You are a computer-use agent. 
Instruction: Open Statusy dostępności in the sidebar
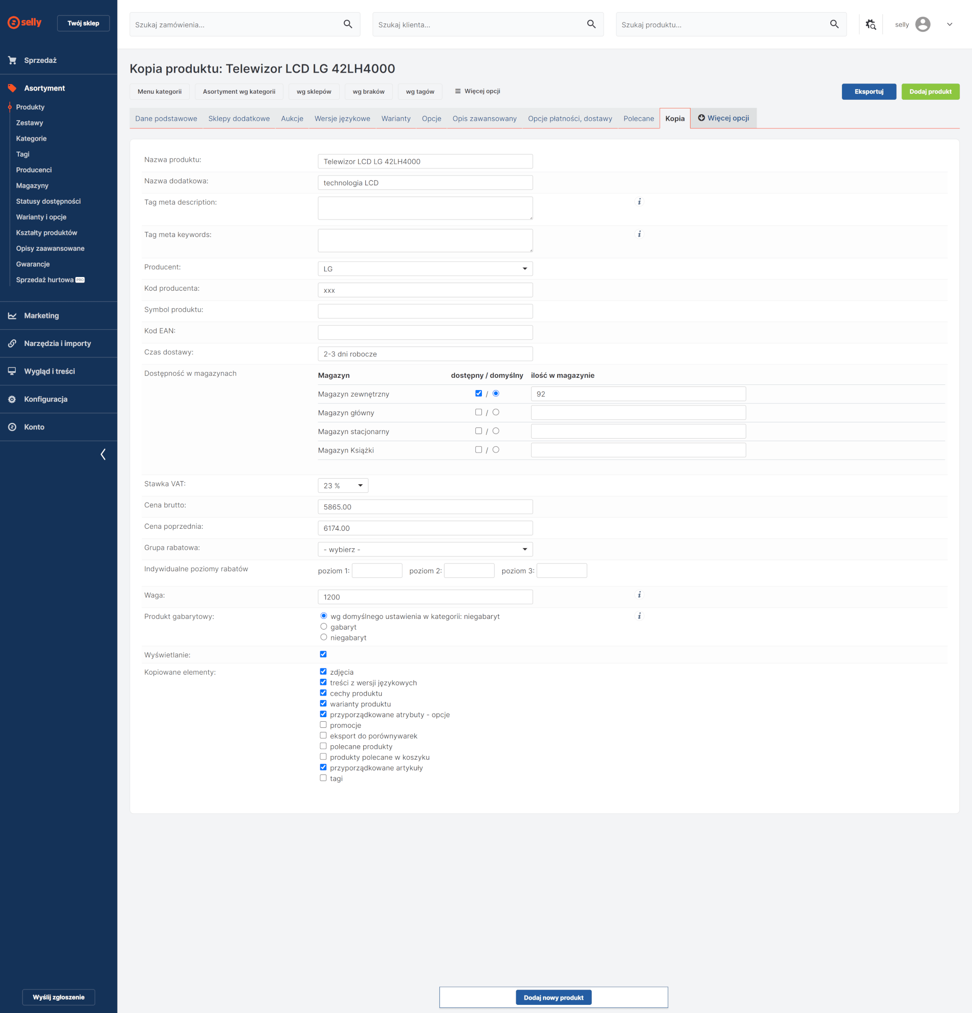click(x=49, y=201)
